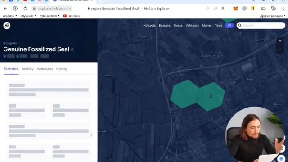Open the Blocks navigation item
This screenshot has height=162, width=288.
click(x=178, y=26)
